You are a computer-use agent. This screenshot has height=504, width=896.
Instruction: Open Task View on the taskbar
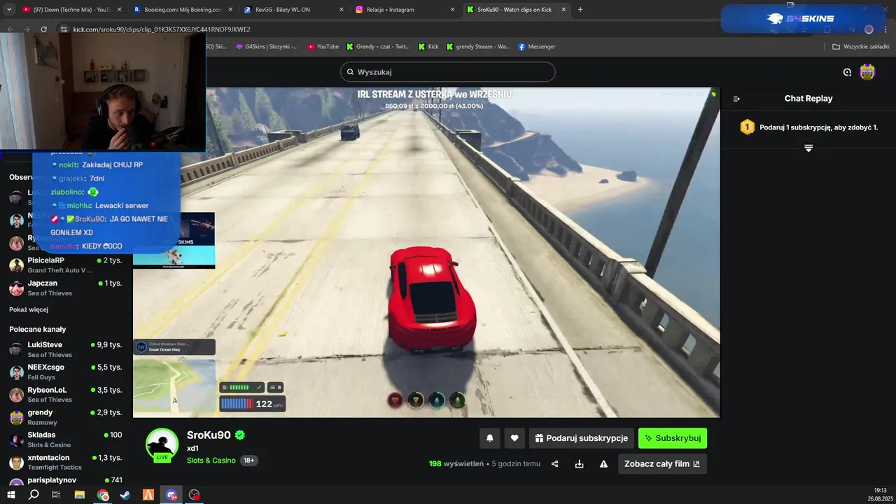(x=56, y=495)
